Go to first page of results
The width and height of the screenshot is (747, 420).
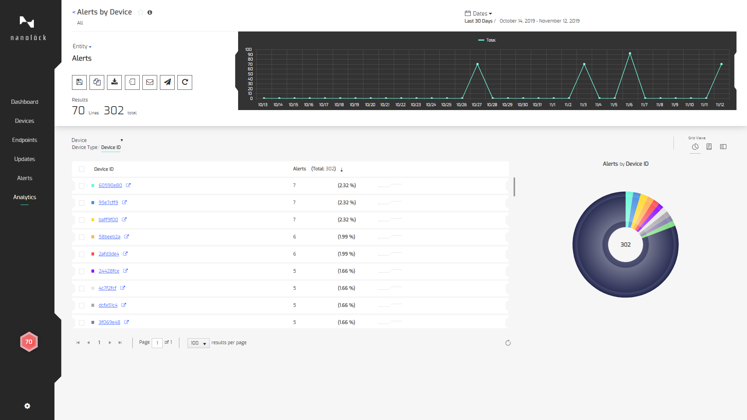click(x=78, y=343)
